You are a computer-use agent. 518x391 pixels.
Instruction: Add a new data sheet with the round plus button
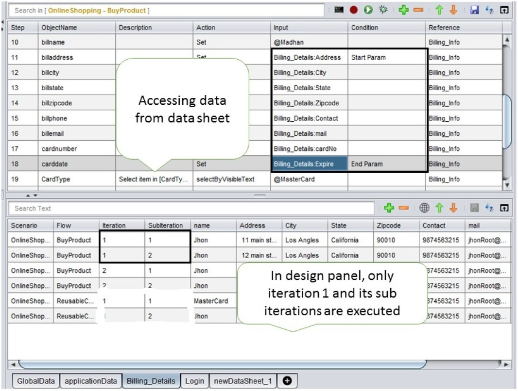coord(287,381)
